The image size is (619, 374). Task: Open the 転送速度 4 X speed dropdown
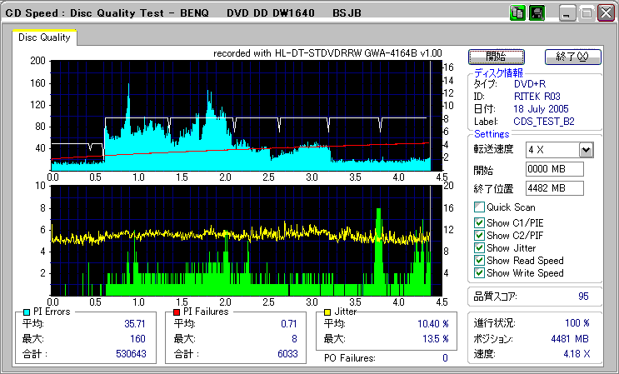(586, 150)
